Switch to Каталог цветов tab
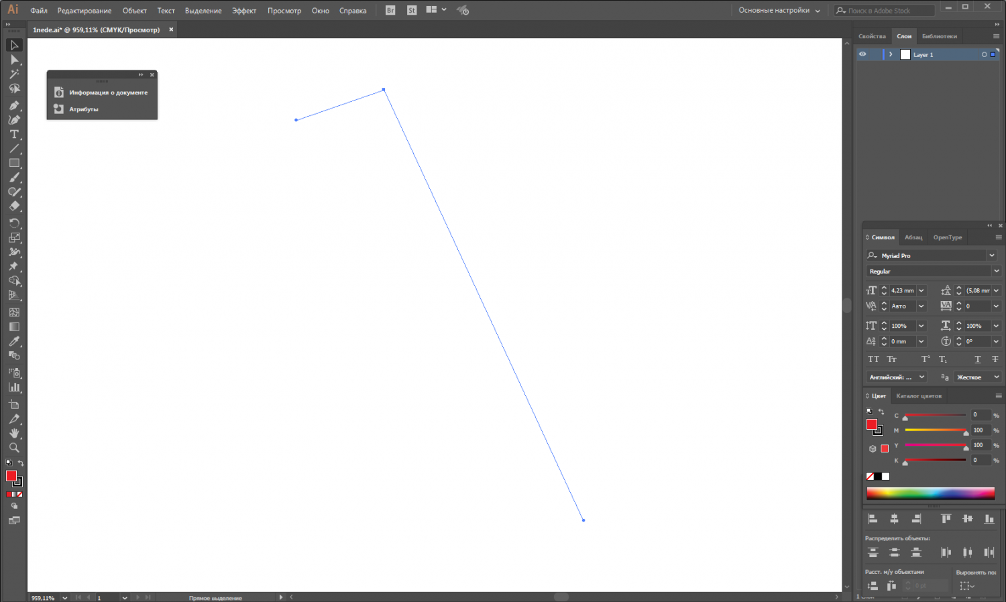The image size is (1006, 602). 919,396
